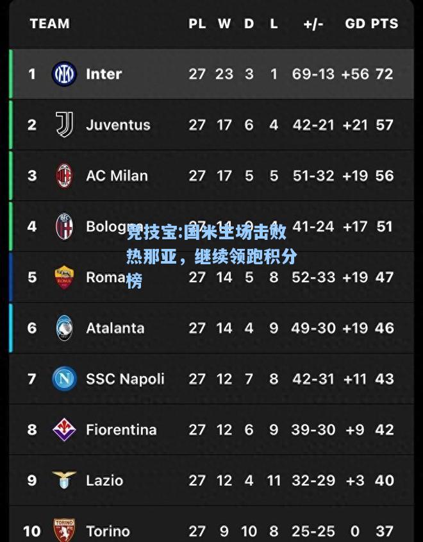Select the Fiorentina purple crest
Image resolution: width=423 pixels, height=542 pixels.
pyautogui.click(x=64, y=430)
